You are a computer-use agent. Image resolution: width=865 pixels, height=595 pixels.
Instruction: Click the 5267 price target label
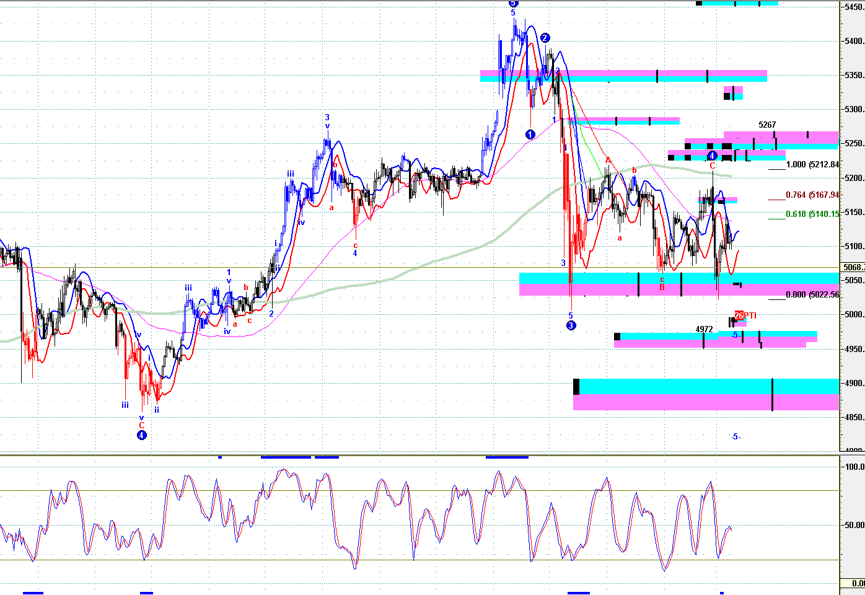click(x=767, y=125)
